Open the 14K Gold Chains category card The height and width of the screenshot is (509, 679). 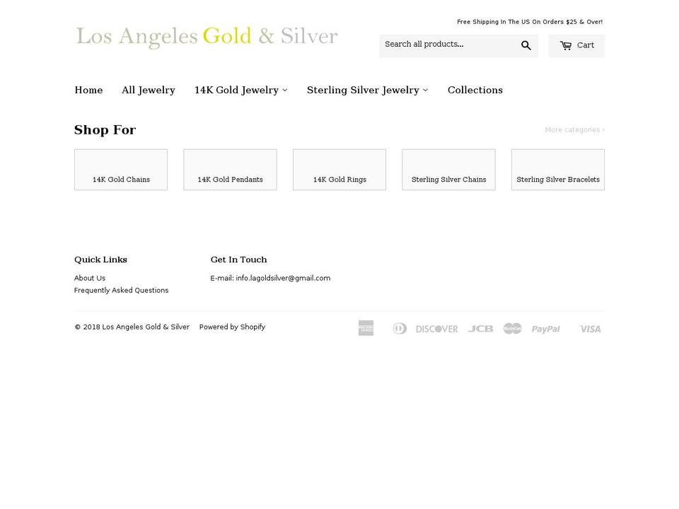121,170
